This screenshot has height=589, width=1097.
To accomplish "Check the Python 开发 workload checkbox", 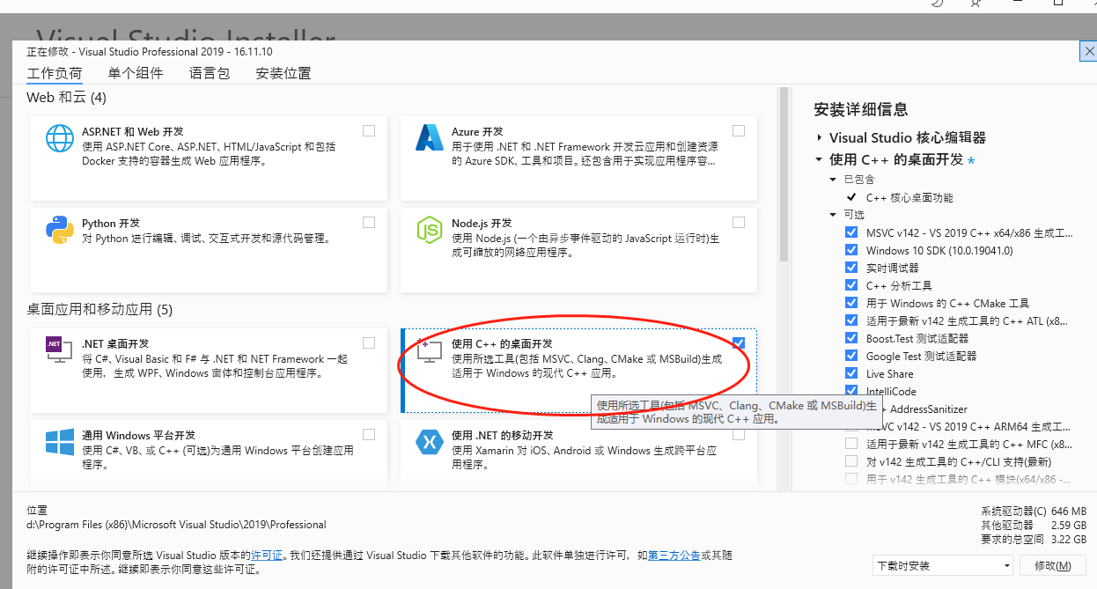I will coord(369,222).
